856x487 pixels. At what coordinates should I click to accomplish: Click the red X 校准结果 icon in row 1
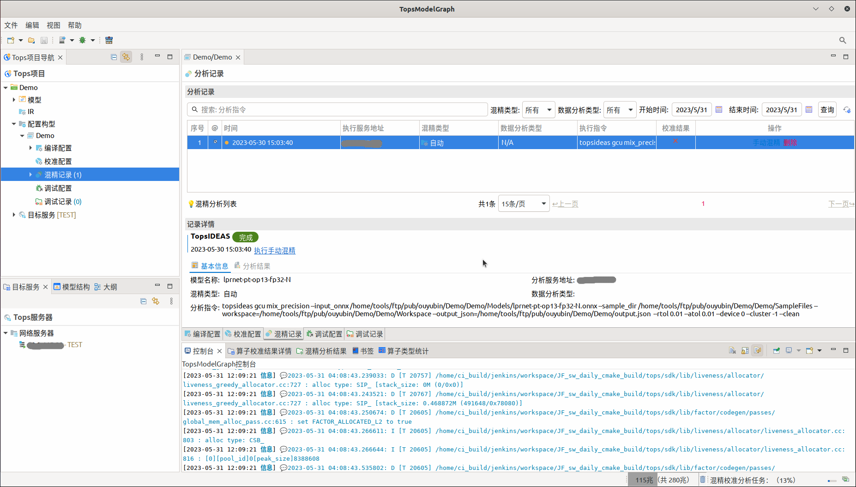point(675,141)
